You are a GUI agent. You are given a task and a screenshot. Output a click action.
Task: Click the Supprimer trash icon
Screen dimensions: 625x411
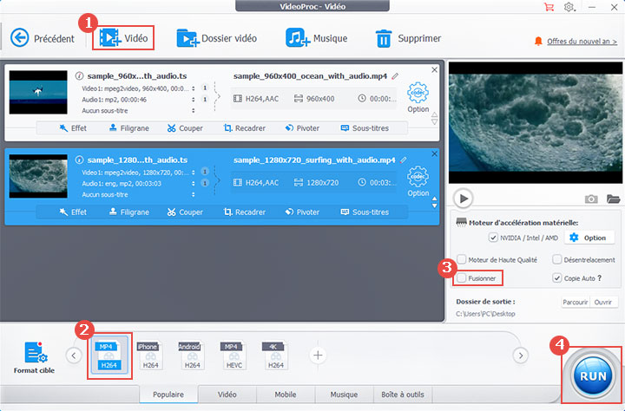point(384,39)
